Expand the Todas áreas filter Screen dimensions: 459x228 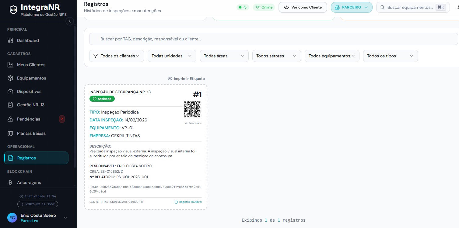[224, 56]
